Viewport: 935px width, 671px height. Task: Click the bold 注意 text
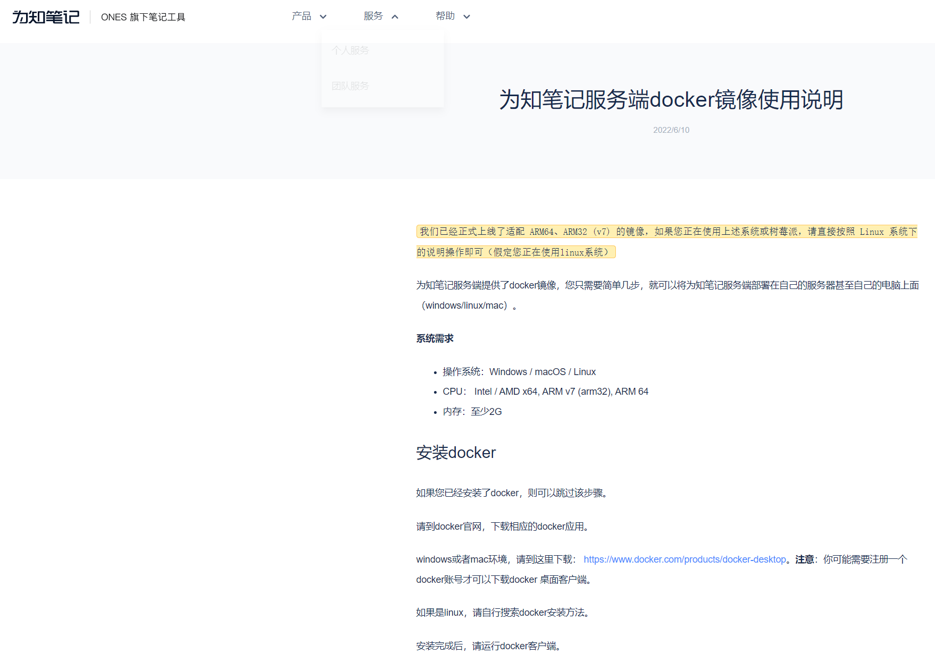pos(805,559)
